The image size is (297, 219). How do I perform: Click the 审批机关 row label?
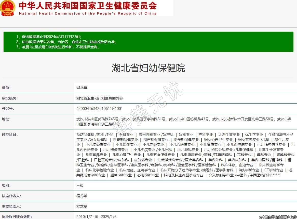(10, 98)
